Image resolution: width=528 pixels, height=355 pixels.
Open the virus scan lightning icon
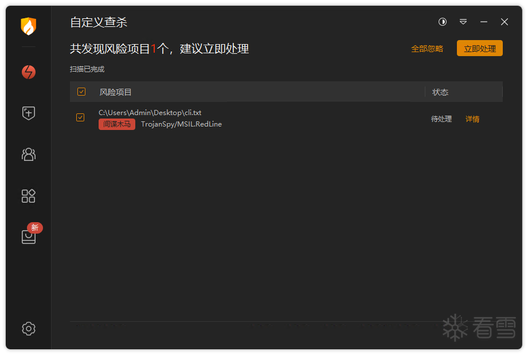click(x=29, y=72)
